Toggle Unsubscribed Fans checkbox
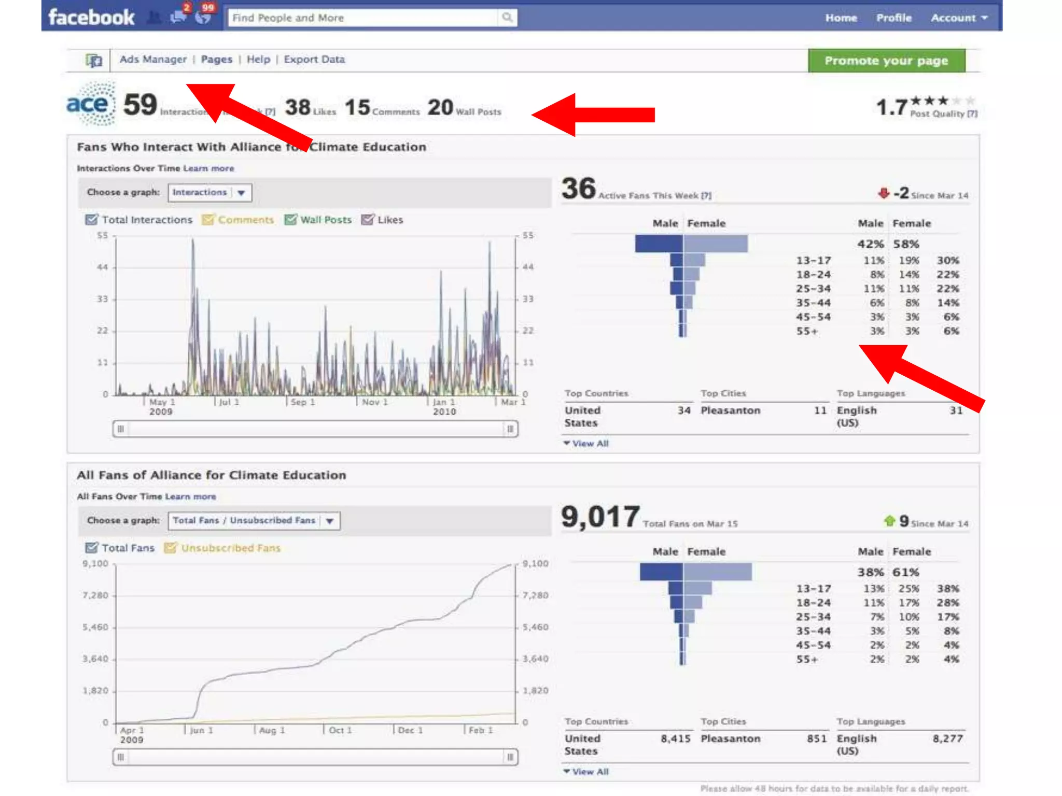1062x796 pixels. tap(170, 548)
